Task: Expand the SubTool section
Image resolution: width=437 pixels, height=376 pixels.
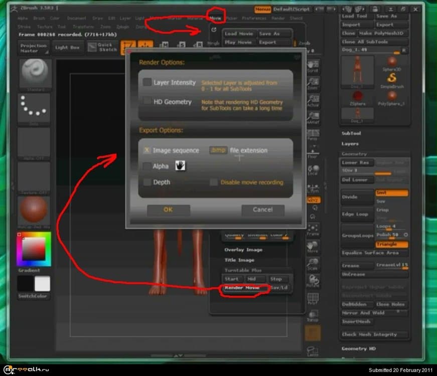Action: click(351, 133)
